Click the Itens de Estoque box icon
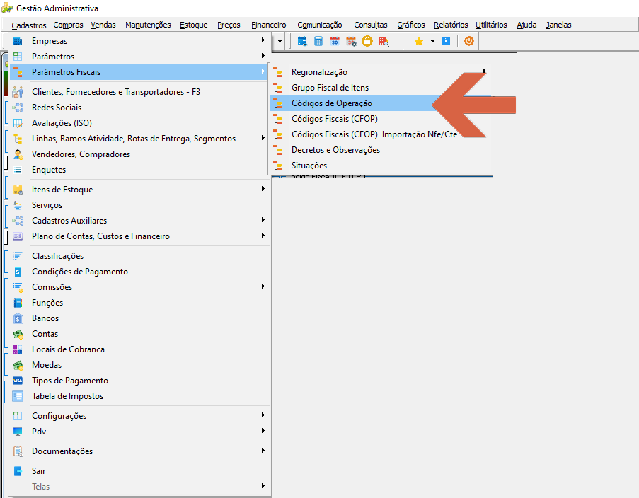 (18, 190)
